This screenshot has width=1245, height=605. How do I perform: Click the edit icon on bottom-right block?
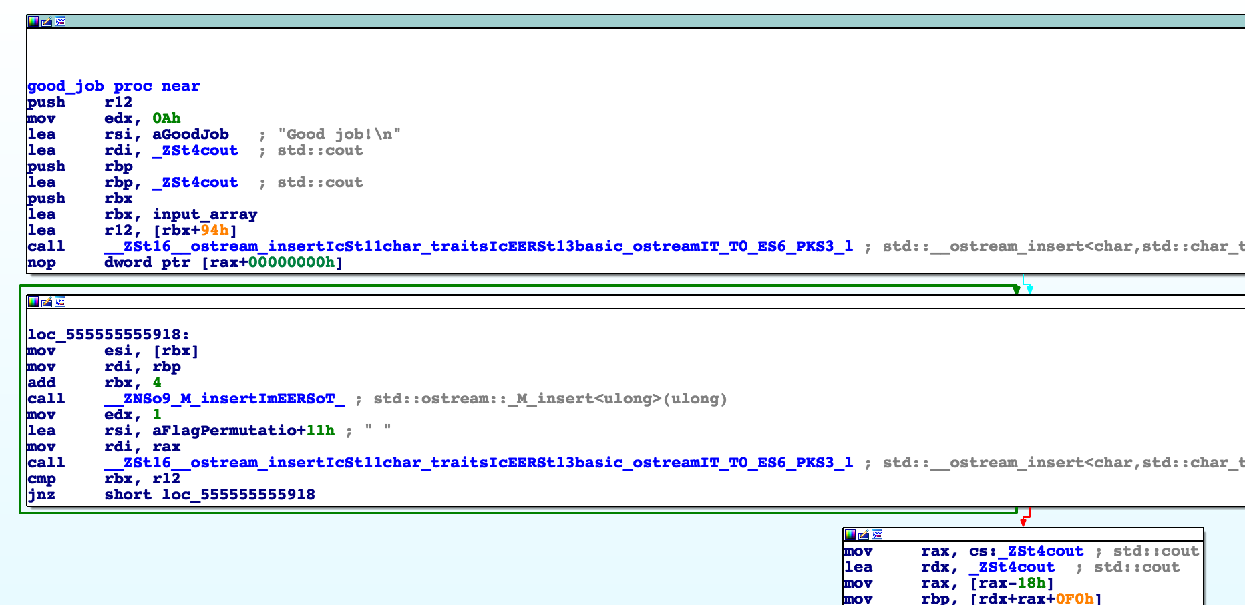click(864, 534)
